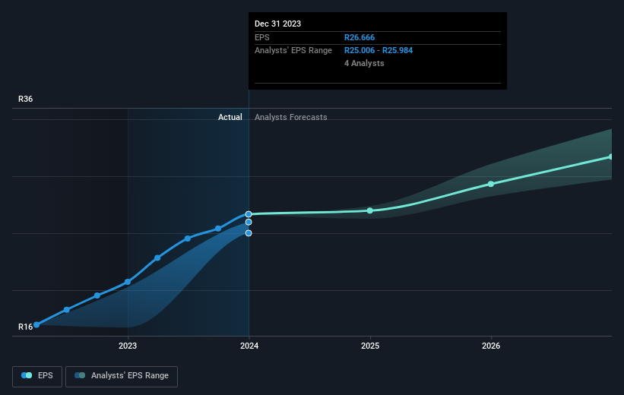
Task: Select the forecast EPS point at 2026
Action: tap(491, 184)
